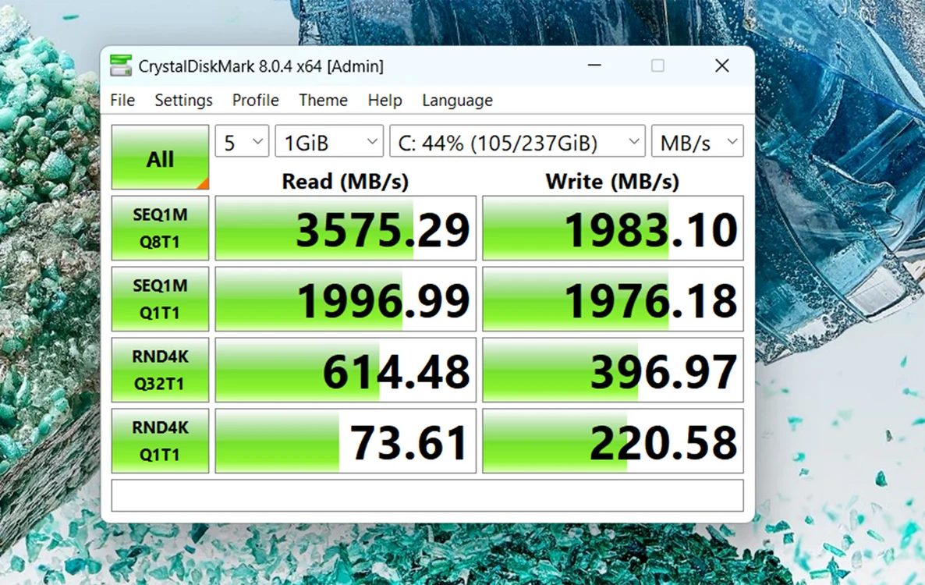This screenshot has height=585, width=925.
Task: Run the SEQ1M Q1T1 test
Action: click(160, 299)
